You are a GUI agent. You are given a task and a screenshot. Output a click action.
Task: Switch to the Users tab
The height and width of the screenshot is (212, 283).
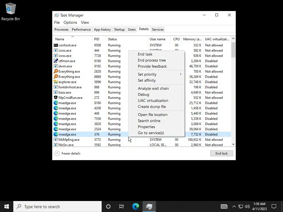click(x=132, y=29)
